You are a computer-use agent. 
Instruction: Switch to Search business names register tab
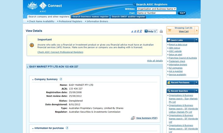click(x=90, y=17)
